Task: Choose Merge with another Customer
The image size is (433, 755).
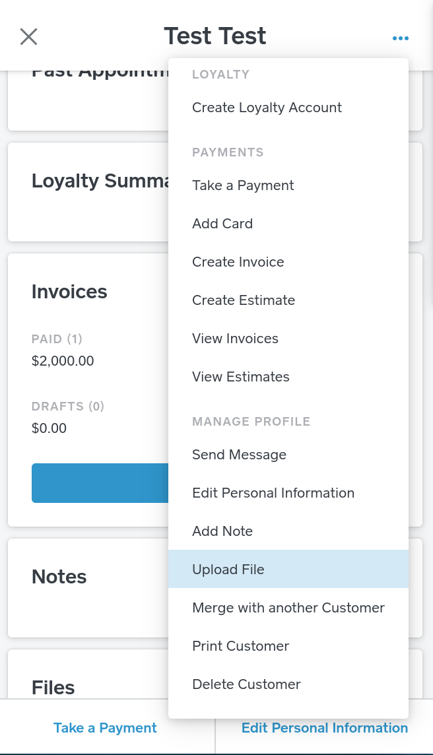Action: (288, 608)
